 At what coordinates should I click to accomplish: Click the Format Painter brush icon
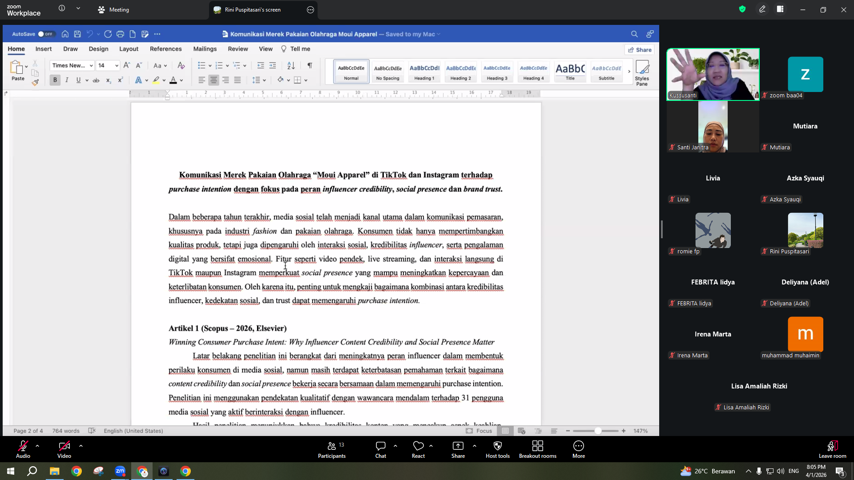point(35,82)
